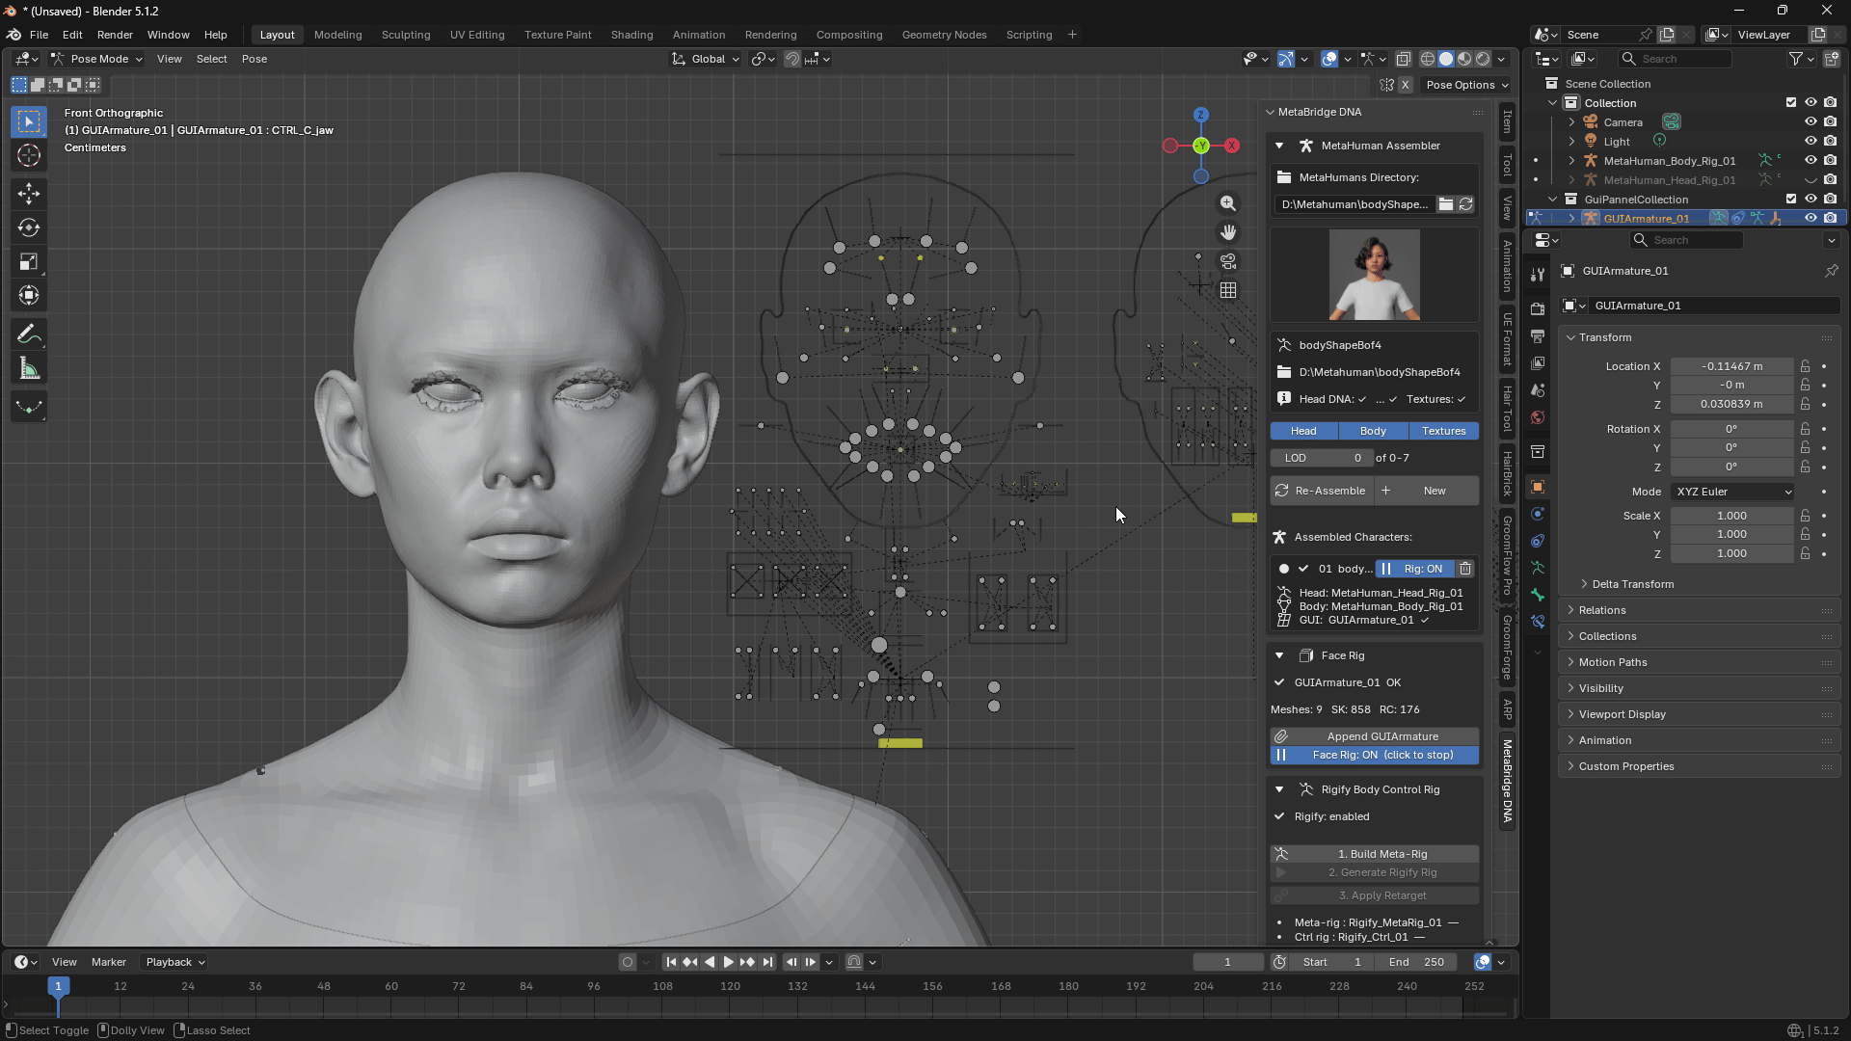Activate the Transform tool
Screen dimensions: 1851x1041
pyautogui.click(x=29, y=296)
